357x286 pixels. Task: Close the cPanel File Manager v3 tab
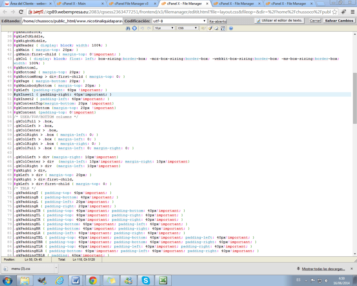[155, 4]
